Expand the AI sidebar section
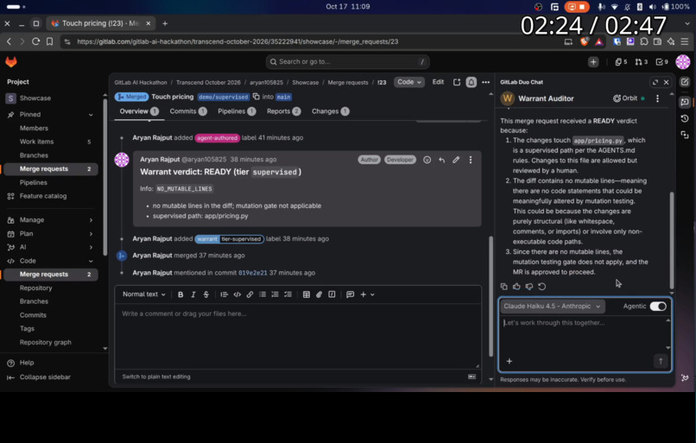This screenshot has width=696, height=443. (x=91, y=247)
